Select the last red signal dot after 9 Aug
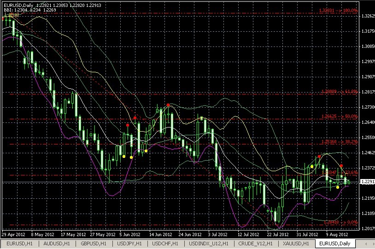Image resolution: width=375 pixels, height=249 pixels. pyautogui.click(x=341, y=166)
